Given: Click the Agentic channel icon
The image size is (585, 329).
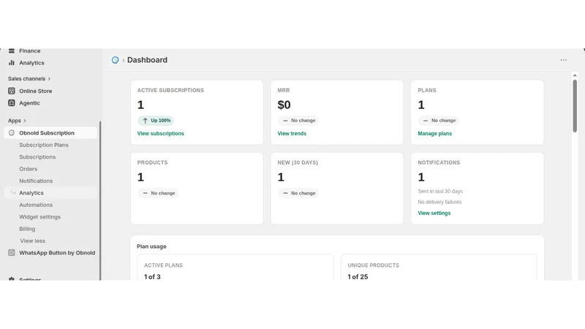Looking at the screenshot, I should (x=12, y=103).
